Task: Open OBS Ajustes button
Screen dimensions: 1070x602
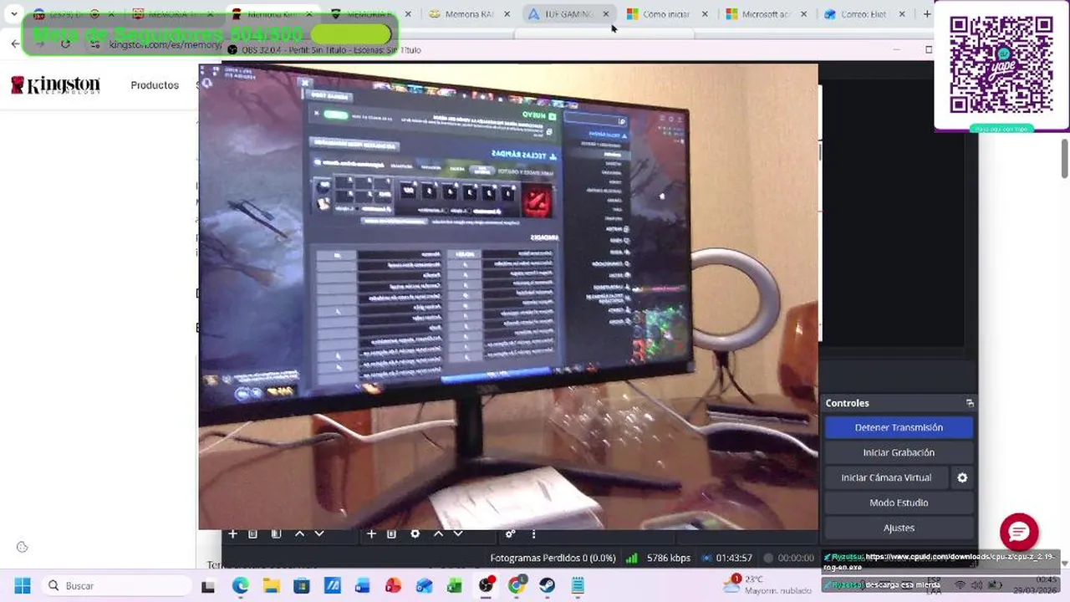Action: pos(899,528)
